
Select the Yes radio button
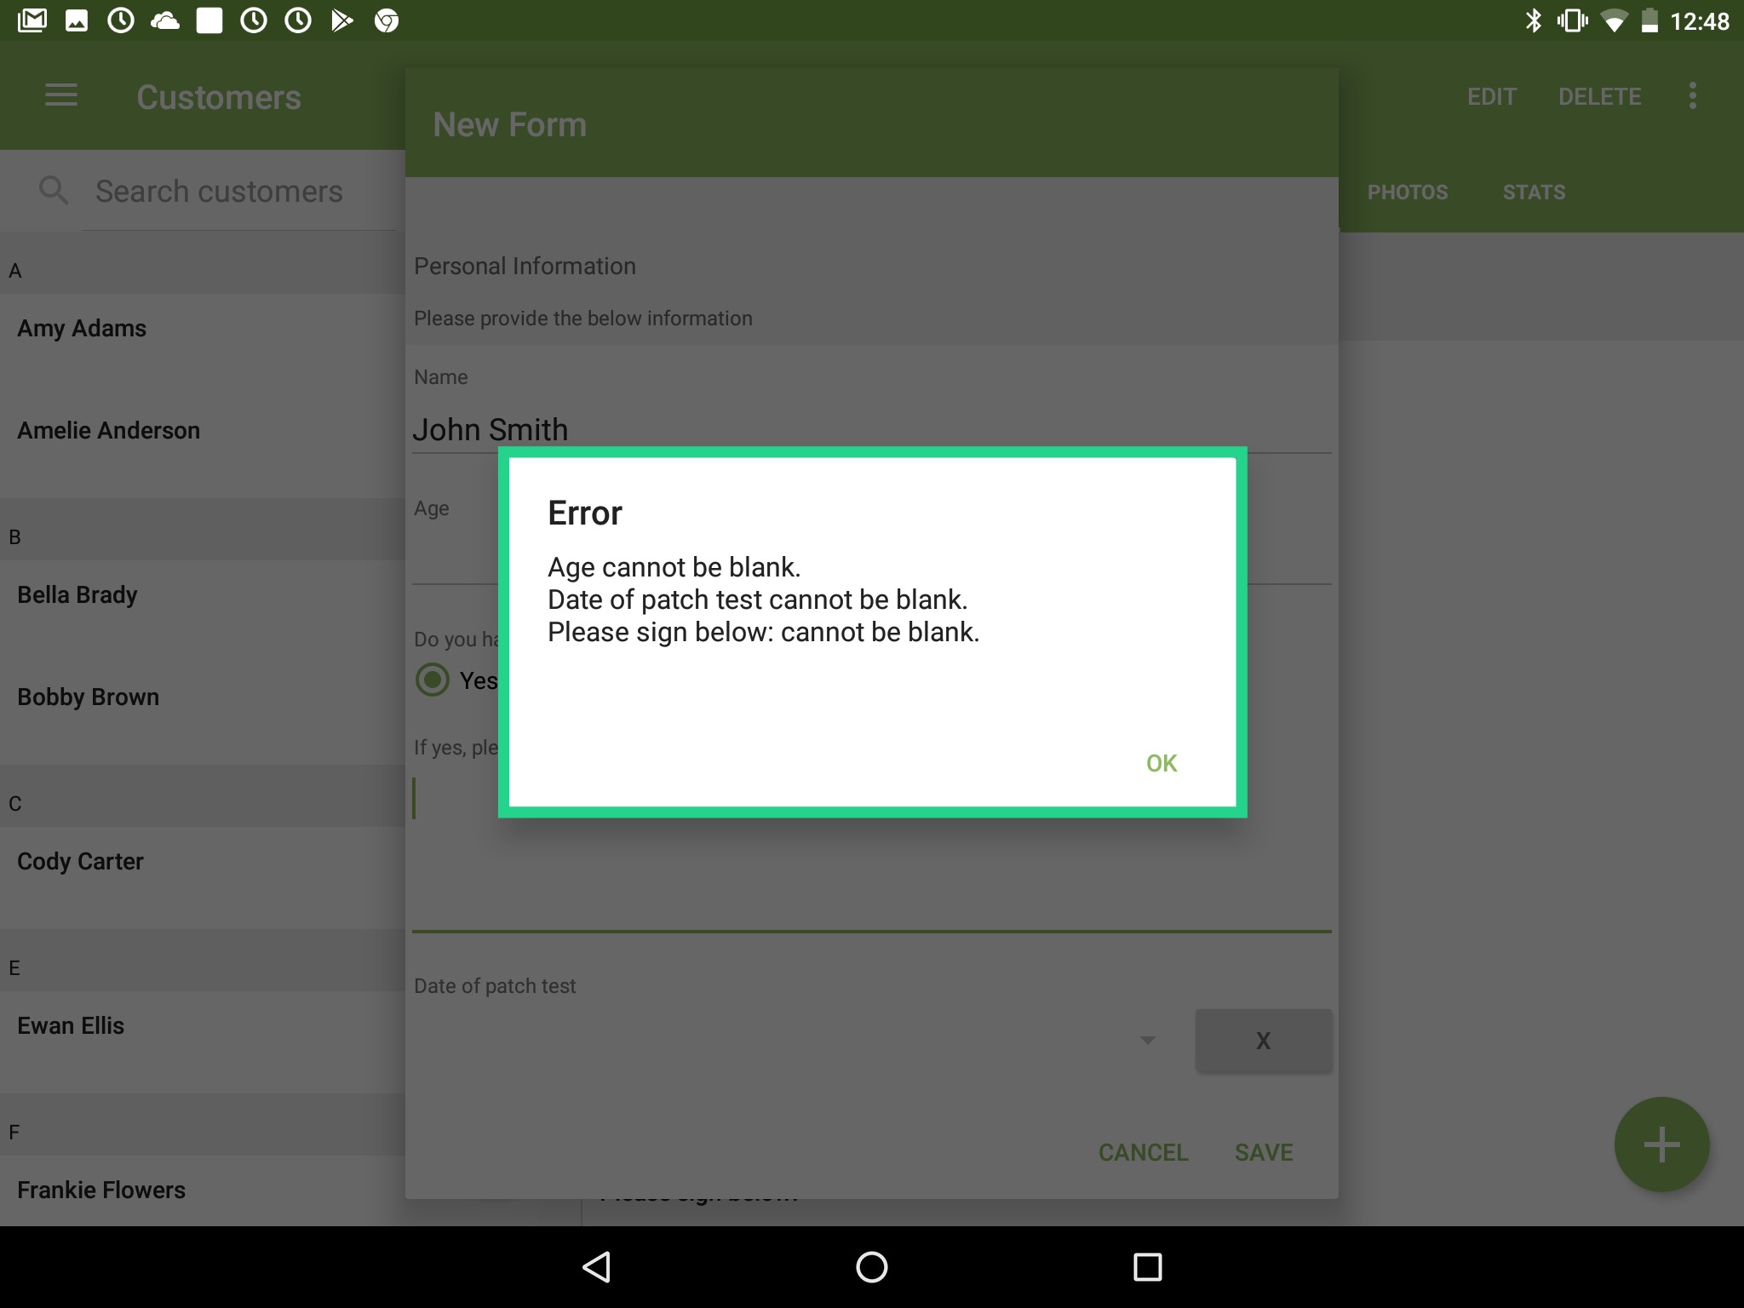(432, 680)
